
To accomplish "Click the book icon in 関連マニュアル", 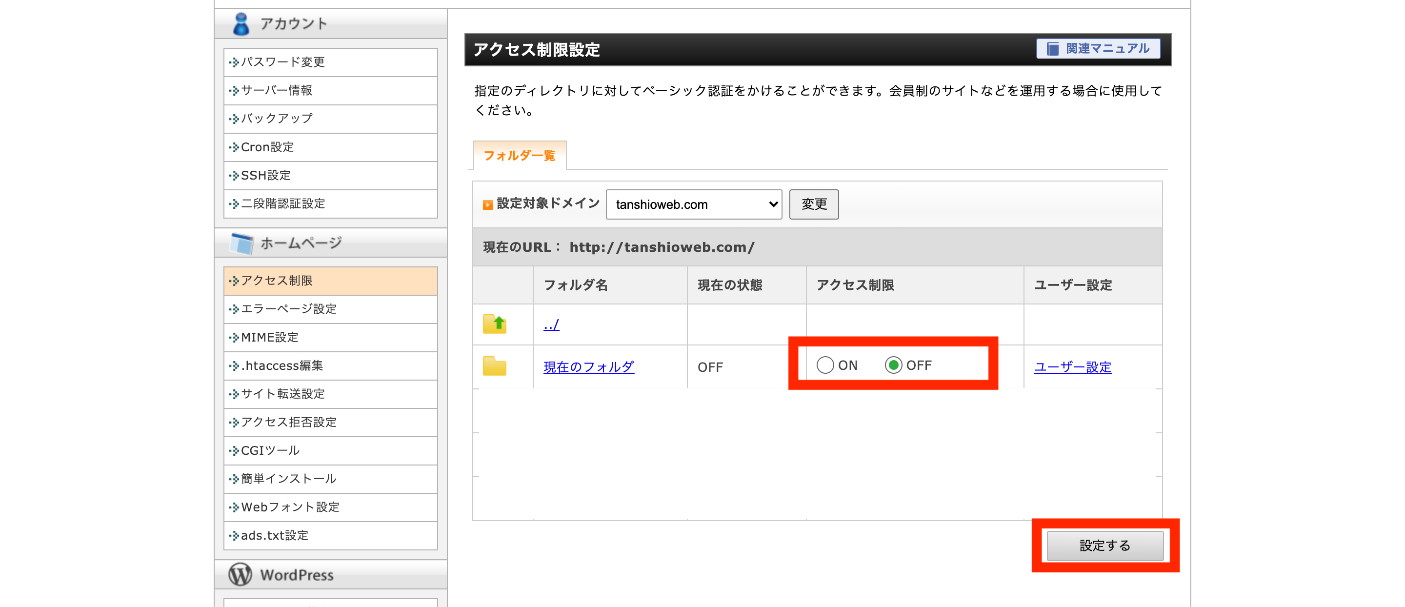I will point(1053,48).
